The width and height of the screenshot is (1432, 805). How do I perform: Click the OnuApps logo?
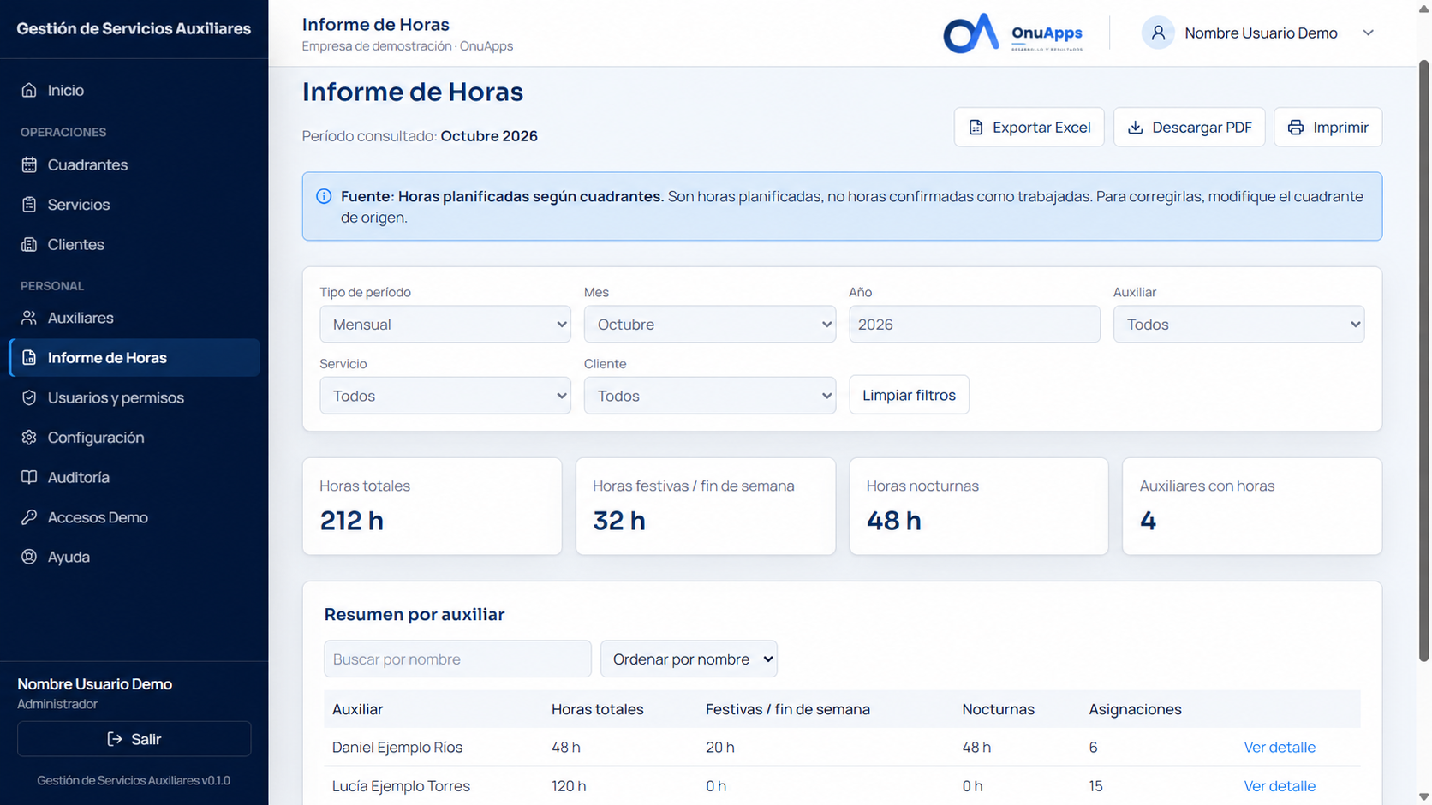[1012, 33]
